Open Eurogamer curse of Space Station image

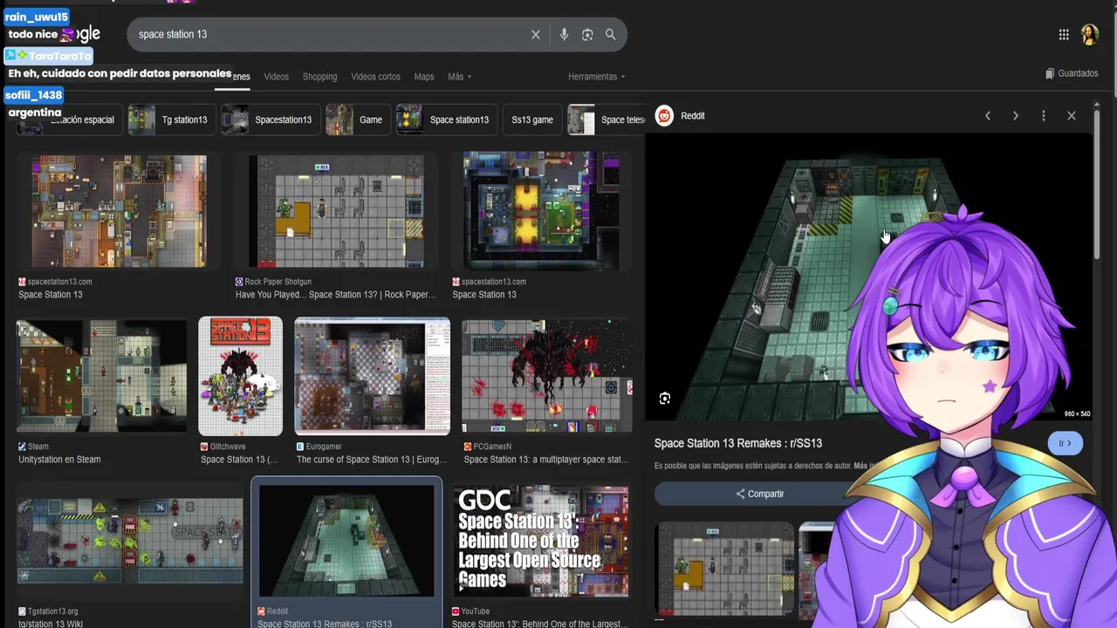(372, 376)
